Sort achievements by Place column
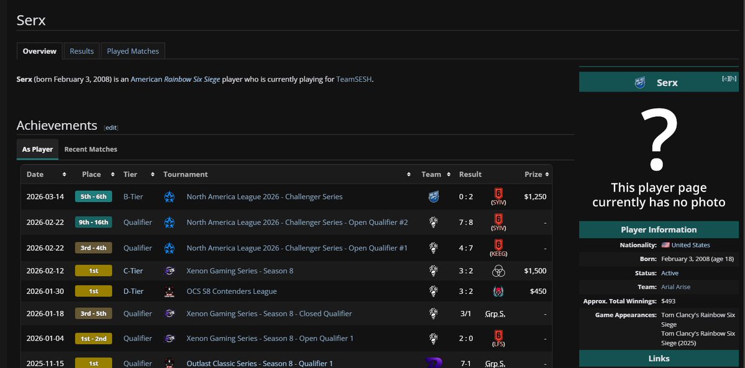Viewport: 745px width, 368px height. (x=112, y=175)
